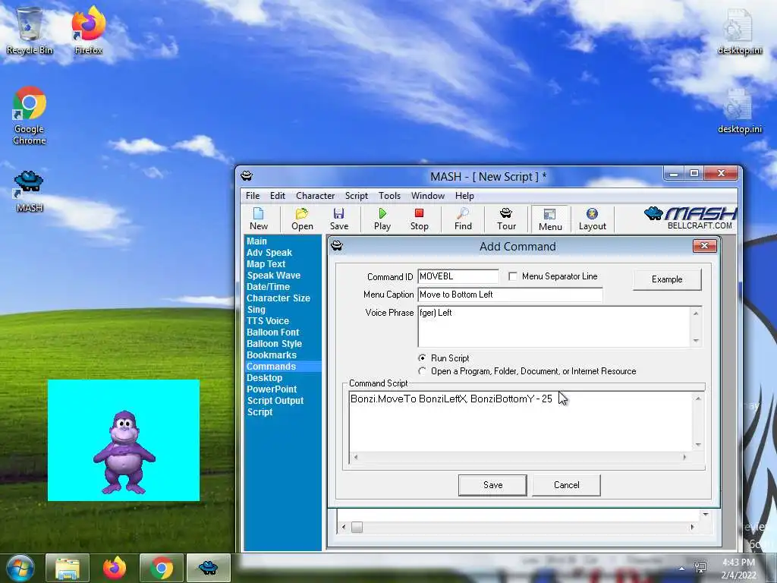Click Cancel in Add Command dialog

click(x=566, y=485)
